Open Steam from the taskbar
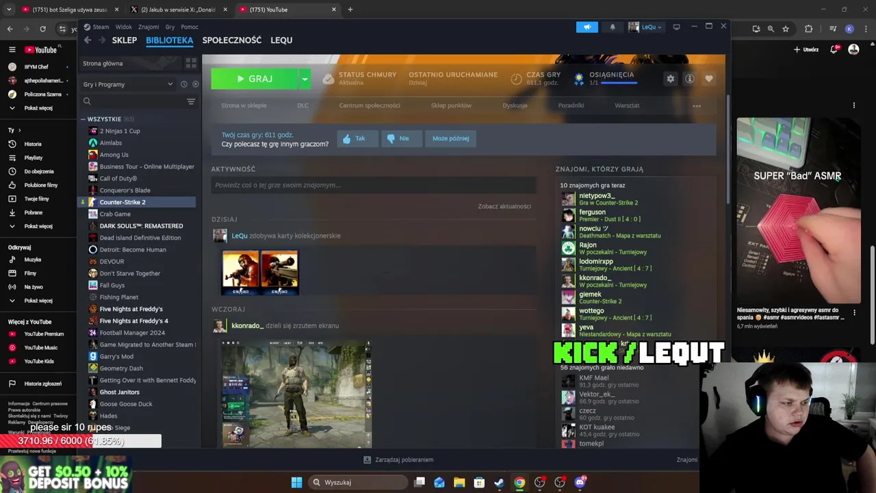This screenshot has width=876, height=493. [x=499, y=482]
